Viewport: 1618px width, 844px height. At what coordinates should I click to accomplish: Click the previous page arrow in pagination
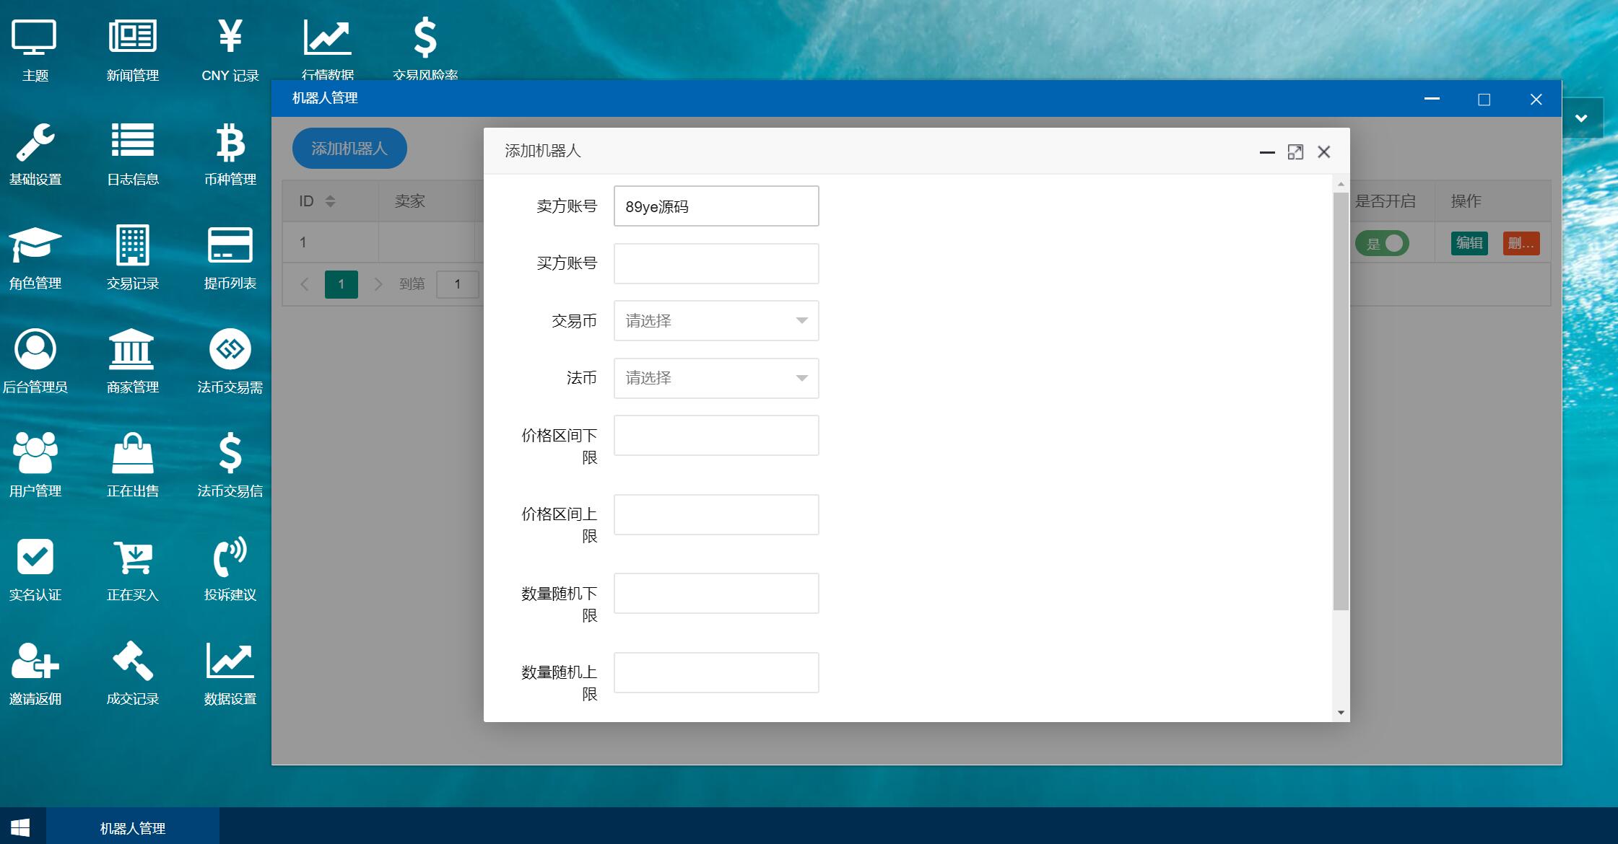pyautogui.click(x=305, y=284)
